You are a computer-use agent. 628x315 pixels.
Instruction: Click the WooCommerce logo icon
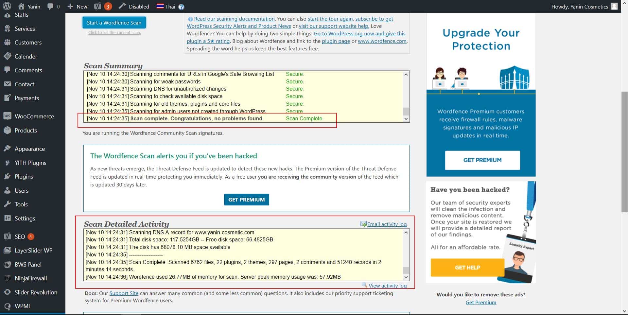(8, 116)
